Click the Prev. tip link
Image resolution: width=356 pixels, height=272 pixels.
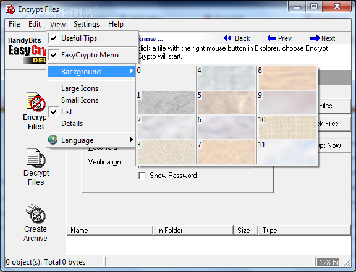tap(286, 38)
